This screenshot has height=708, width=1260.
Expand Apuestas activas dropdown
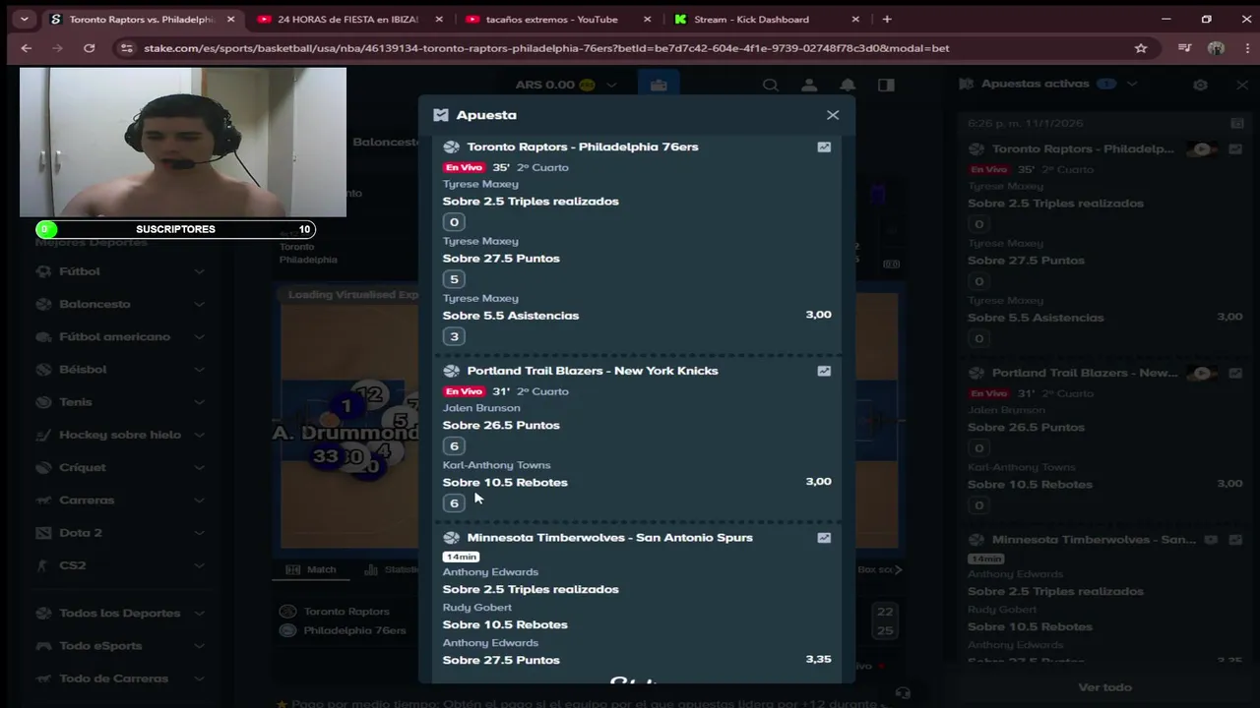pyautogui.click(x=1132, y=84)
